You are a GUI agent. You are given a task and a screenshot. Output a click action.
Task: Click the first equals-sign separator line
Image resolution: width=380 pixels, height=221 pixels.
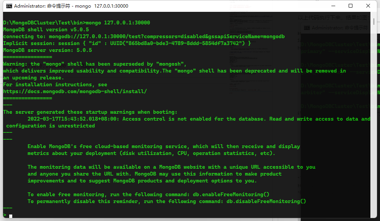pyautogui.click(x=28, y=57)
